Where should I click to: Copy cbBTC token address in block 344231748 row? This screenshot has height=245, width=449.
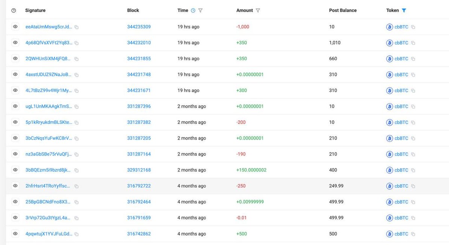pyautogui.click(x=413, y=75)
